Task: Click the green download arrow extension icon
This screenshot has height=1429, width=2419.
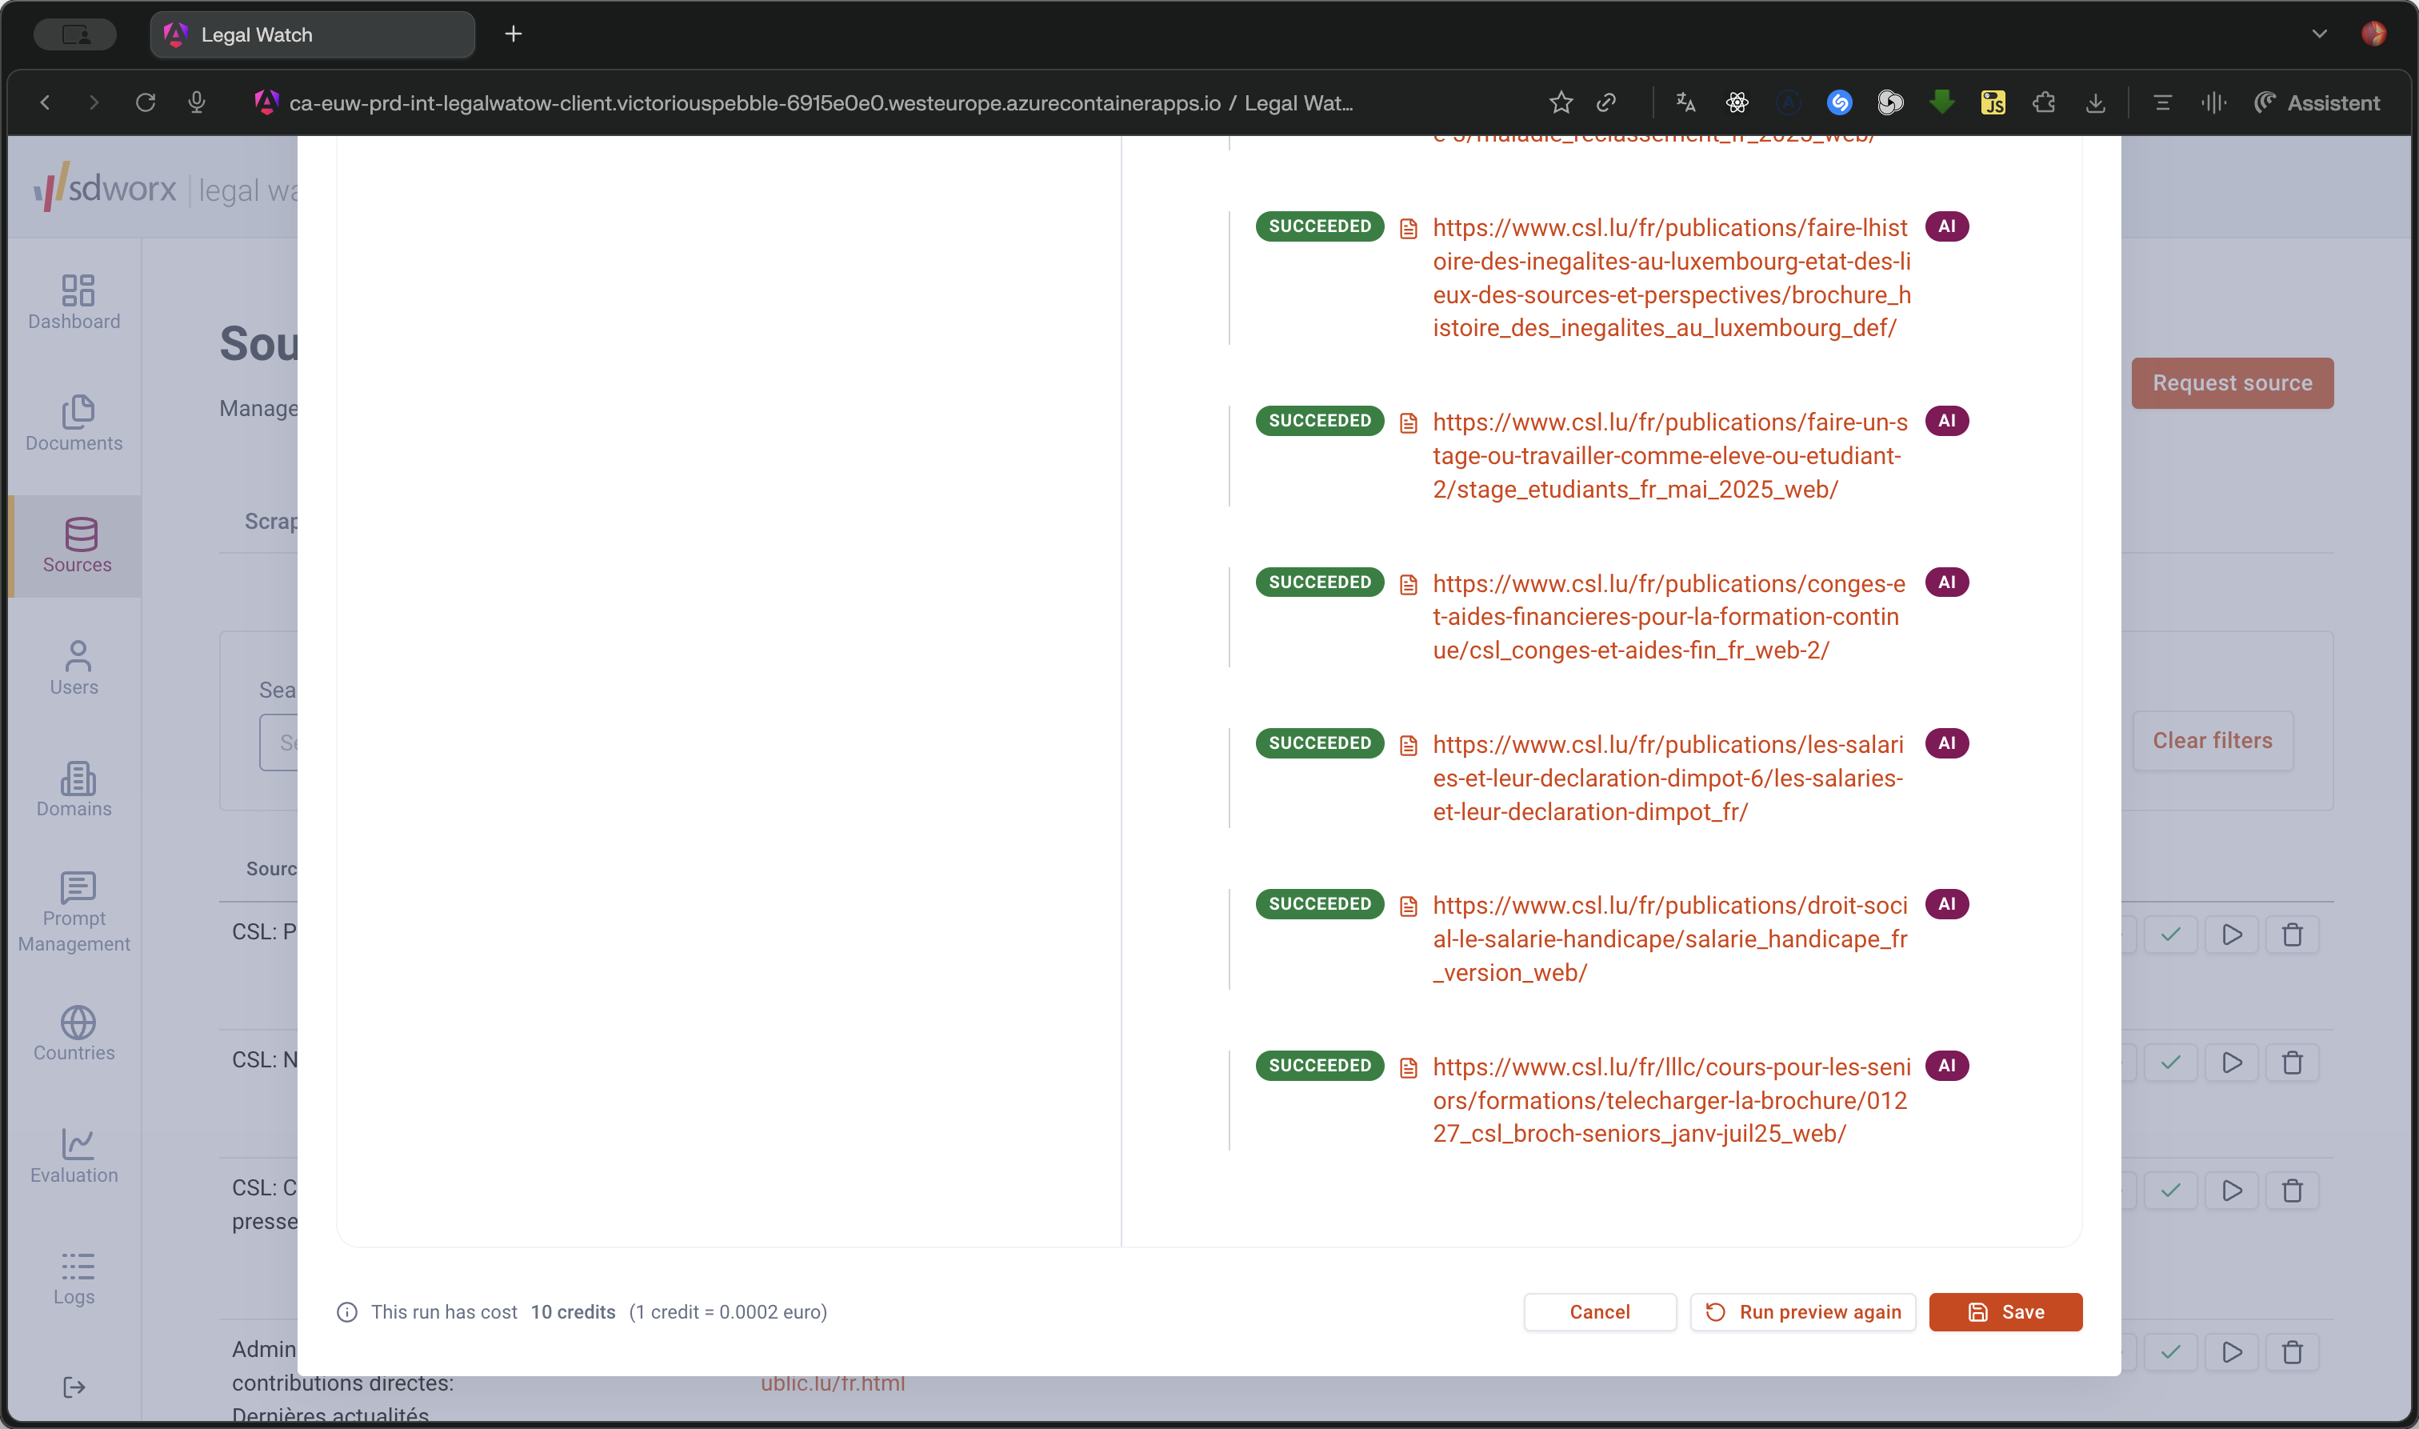Action: pyautogui.click(x=1941, y=102)
